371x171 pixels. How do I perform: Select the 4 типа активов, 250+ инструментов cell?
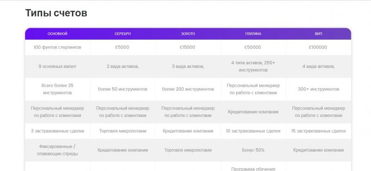(253, 67)
